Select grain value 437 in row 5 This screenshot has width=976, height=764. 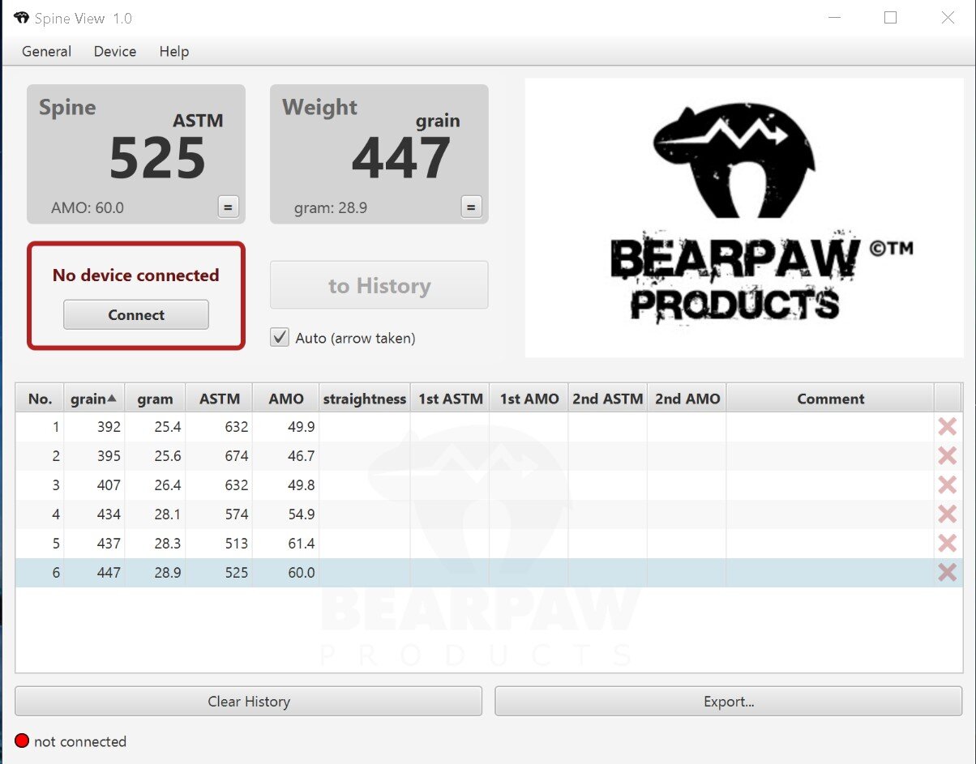[x=107, y=544]
